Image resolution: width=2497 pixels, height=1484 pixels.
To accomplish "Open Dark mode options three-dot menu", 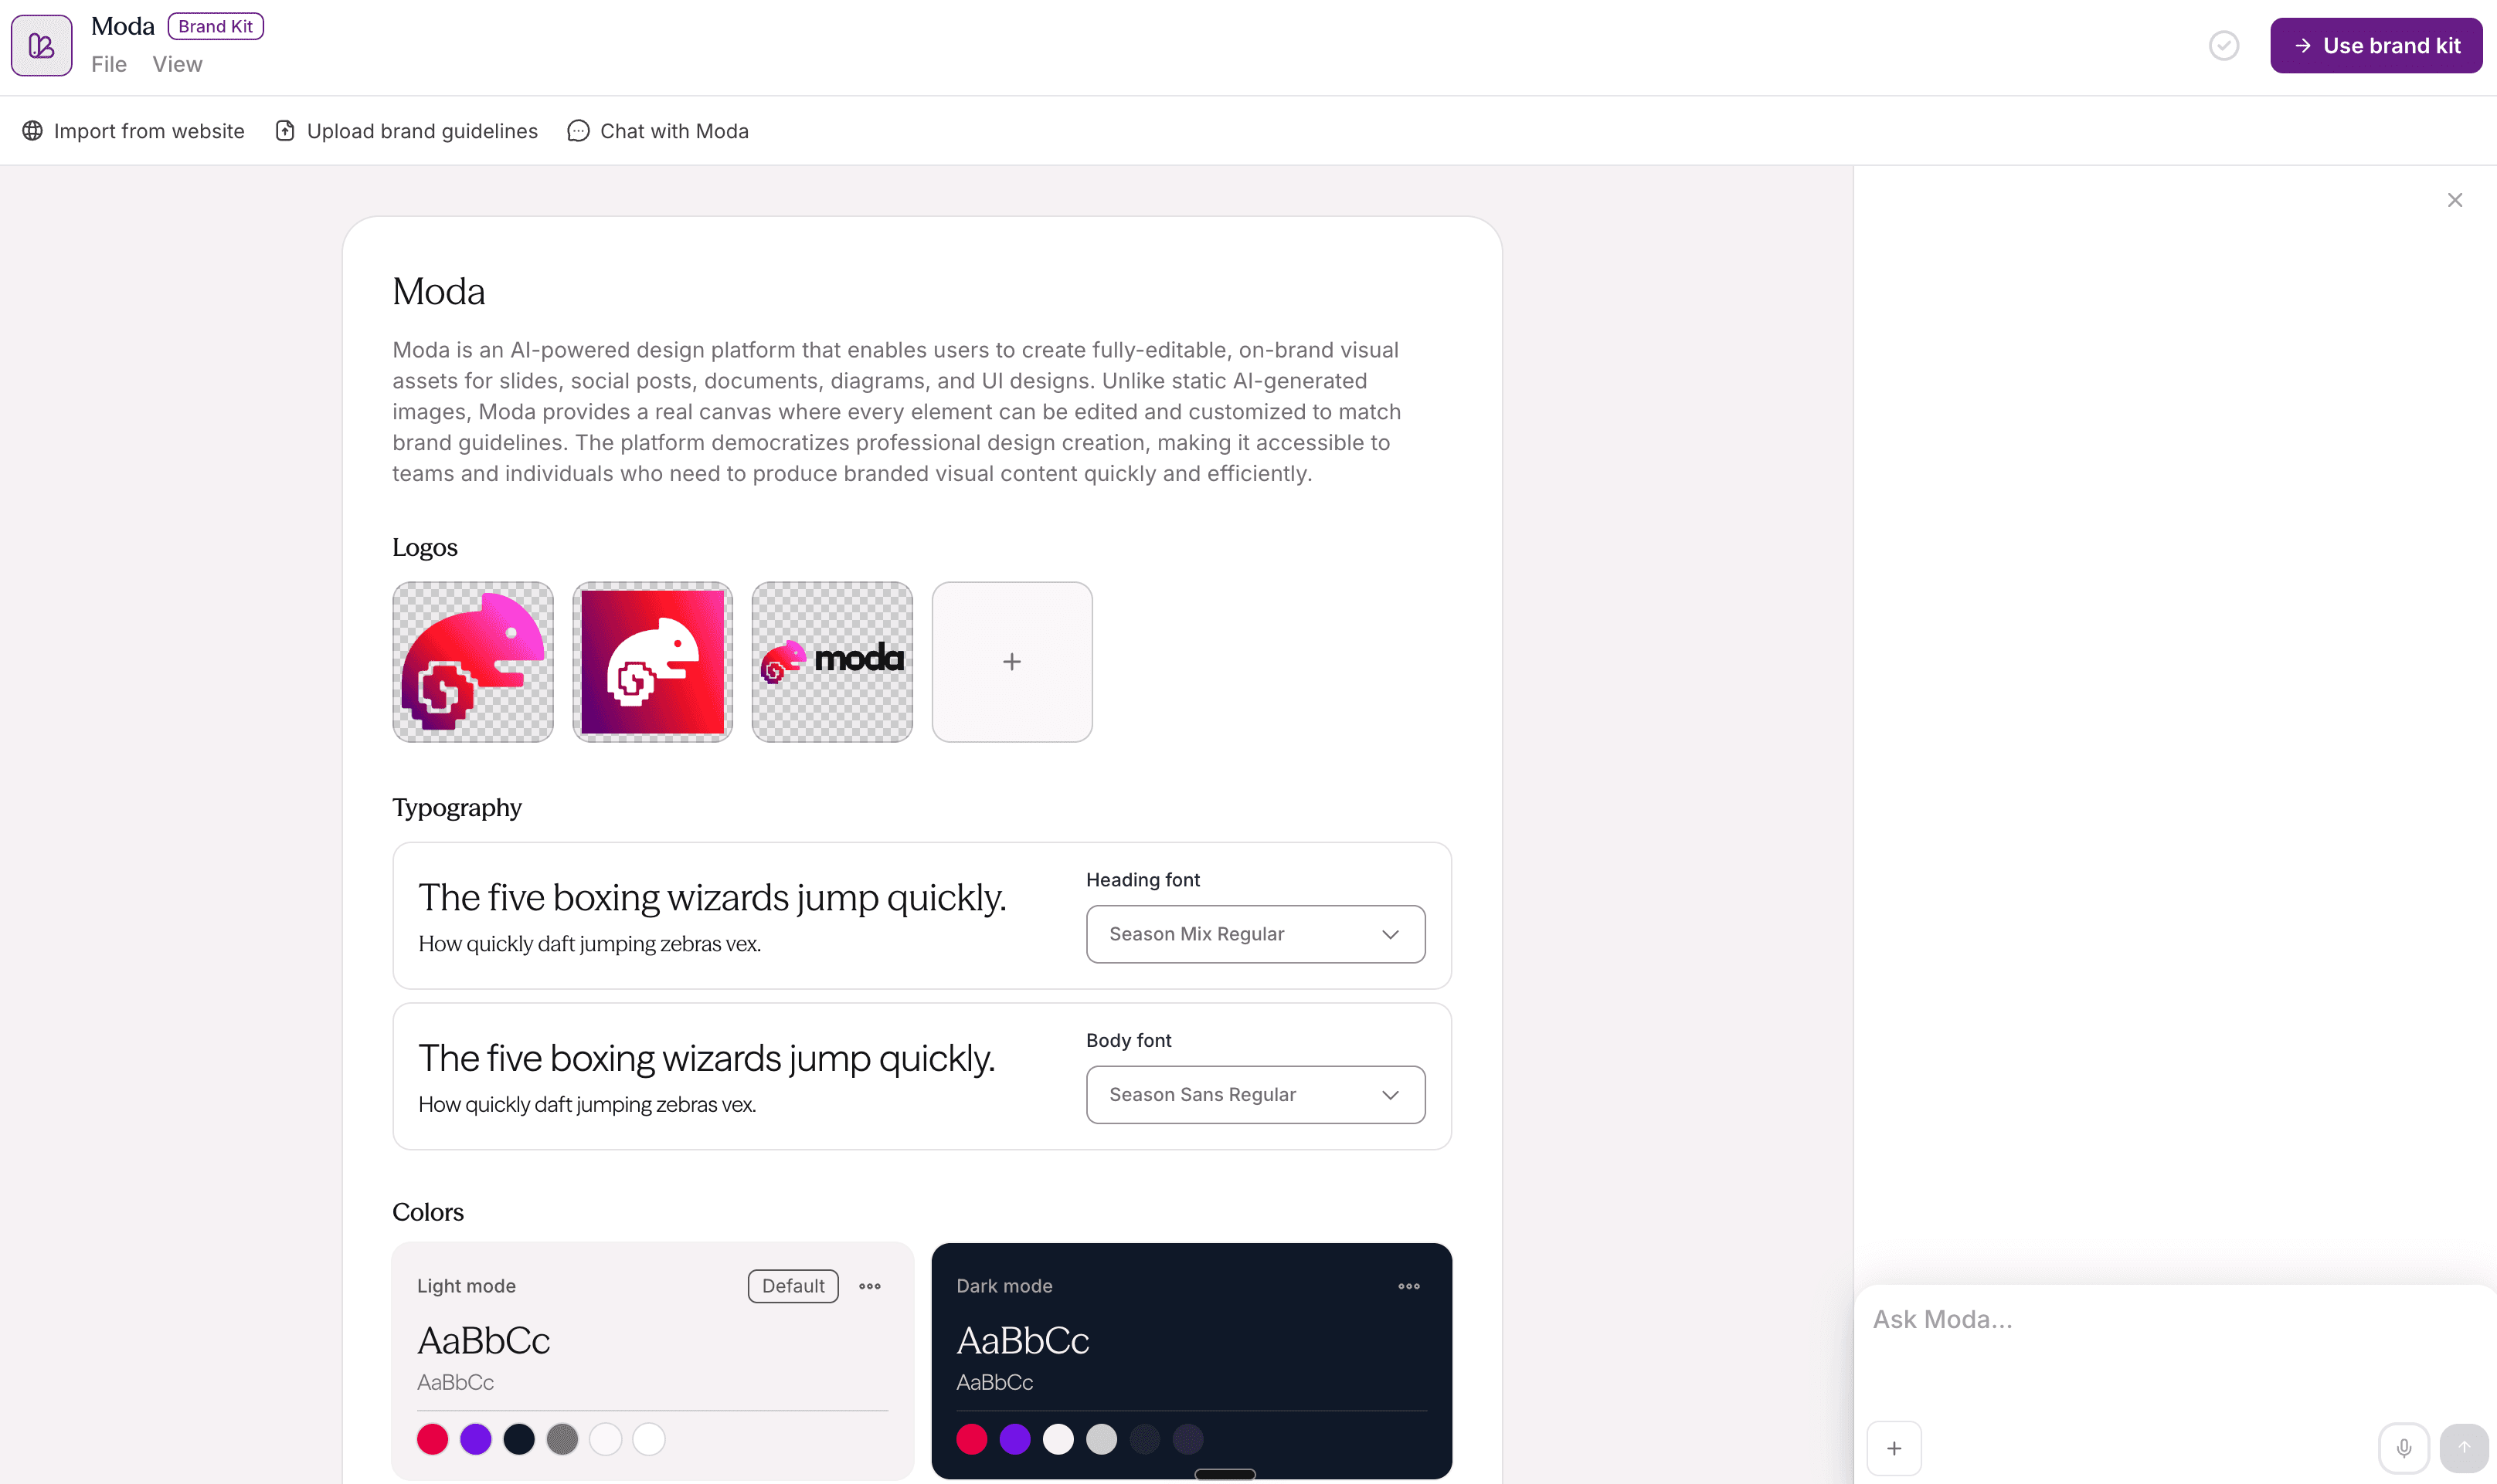I will pos(1408,1286).
